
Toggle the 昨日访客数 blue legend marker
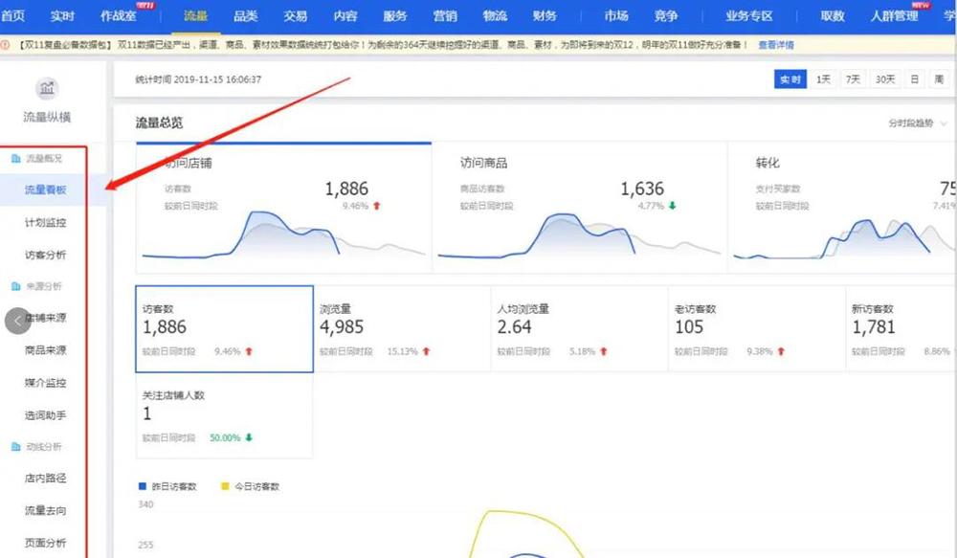[144, 486]
